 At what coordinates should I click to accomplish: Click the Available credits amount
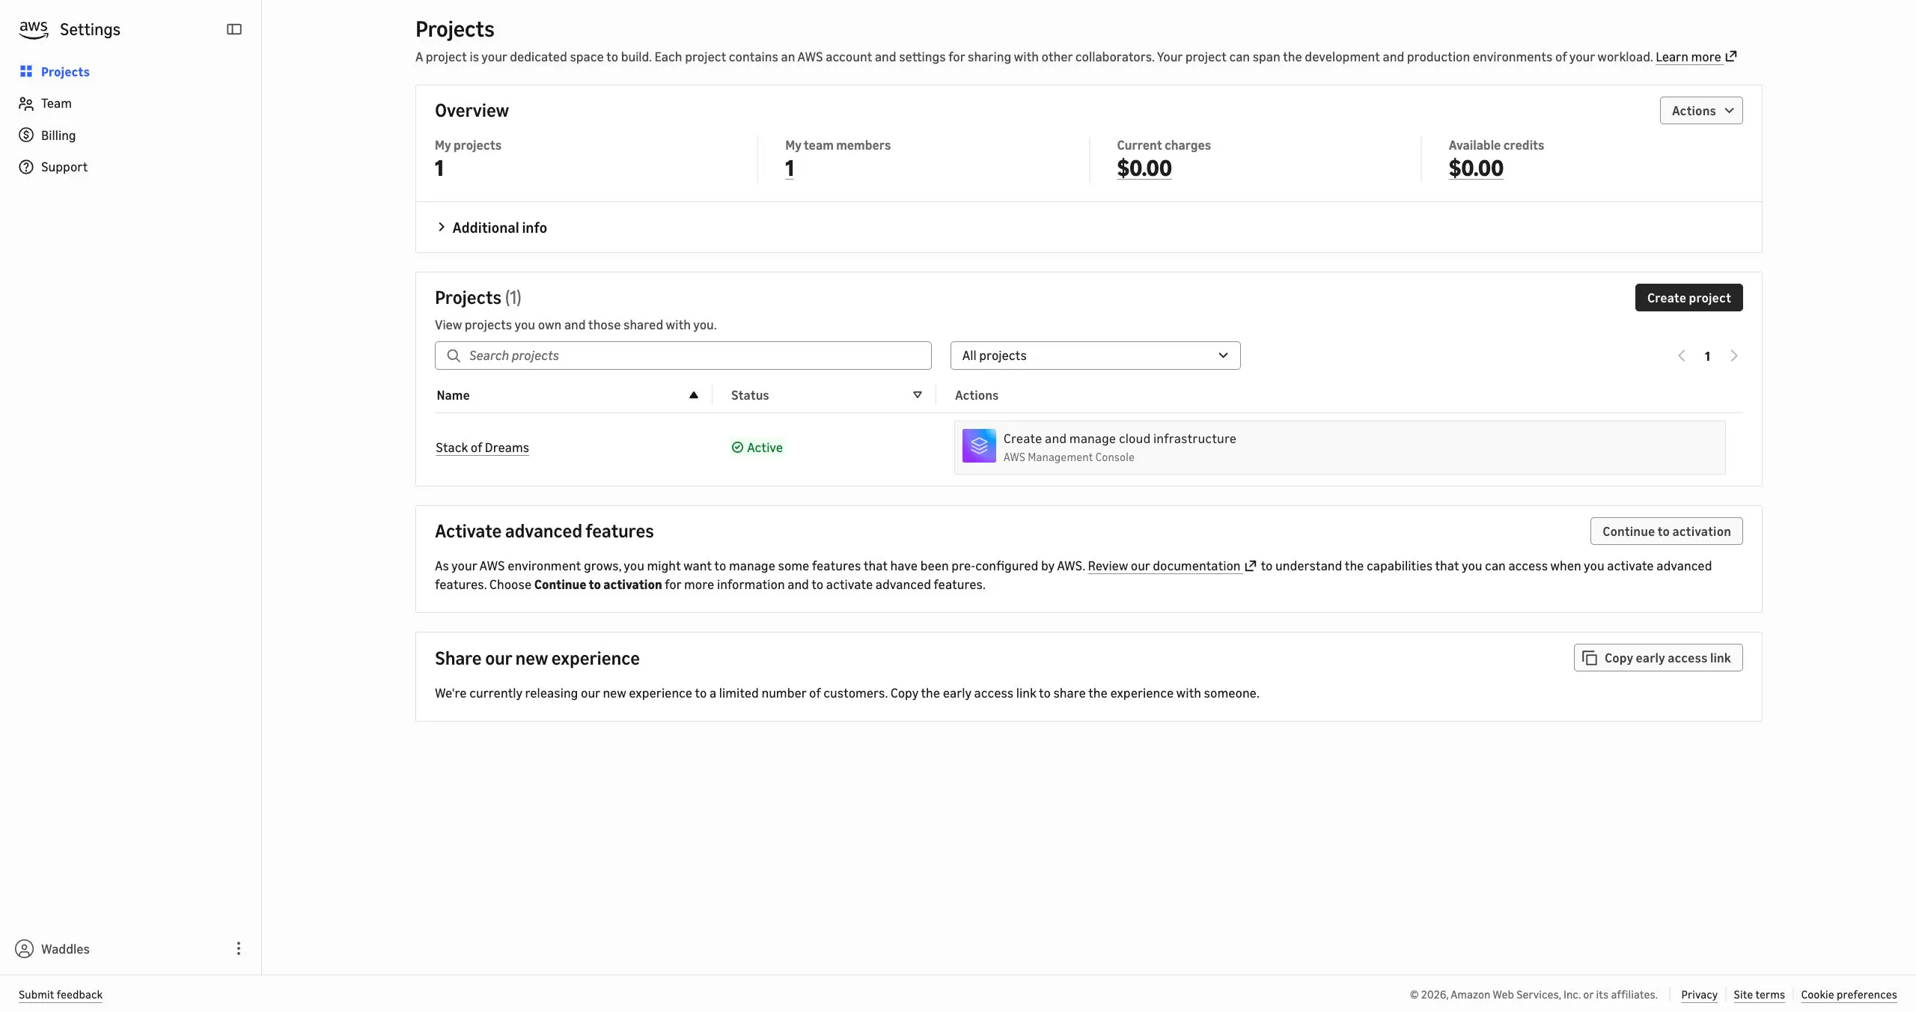pos(1476,168)
